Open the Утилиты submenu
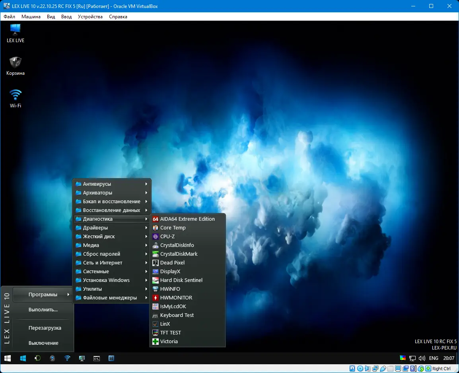459x373 pixels. (x=112, y=289)
